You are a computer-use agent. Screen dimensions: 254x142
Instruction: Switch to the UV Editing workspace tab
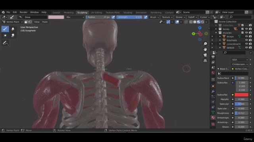(x=96, y=13)
